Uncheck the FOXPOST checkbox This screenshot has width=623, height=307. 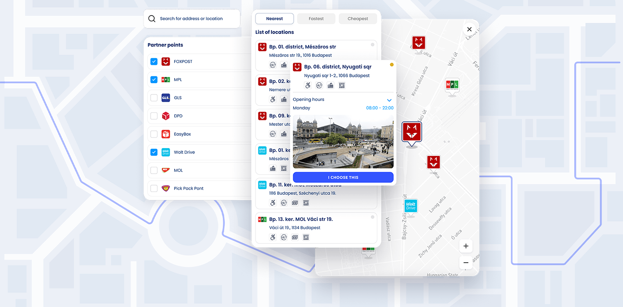pos(154,62)
